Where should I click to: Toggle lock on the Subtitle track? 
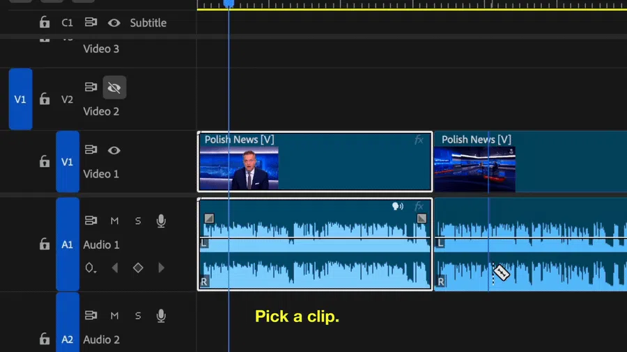[45, 22]
